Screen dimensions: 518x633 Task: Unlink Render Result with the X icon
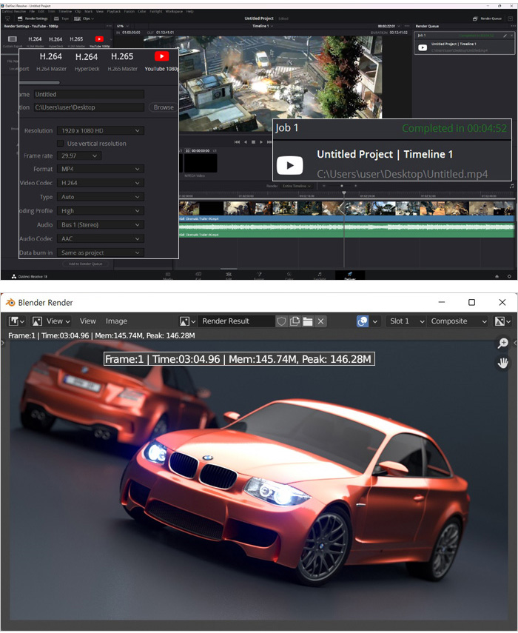(320, 321)
